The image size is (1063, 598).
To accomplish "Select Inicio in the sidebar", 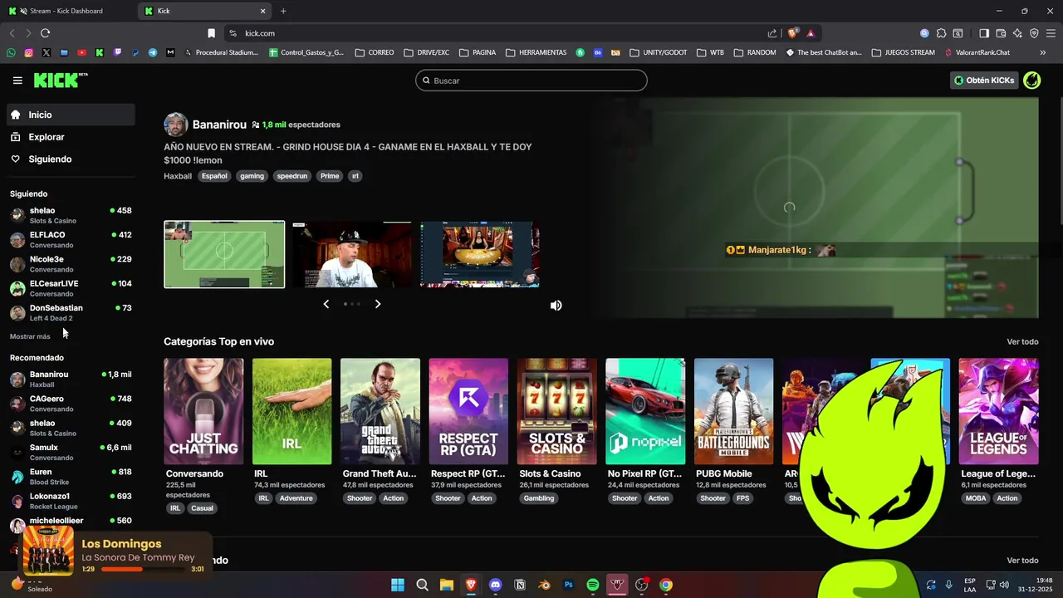I will [x=71, y=115].
